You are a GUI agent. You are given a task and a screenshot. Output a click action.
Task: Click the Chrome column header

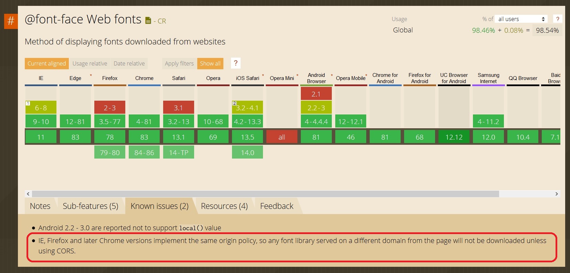(x=144, y=78)
